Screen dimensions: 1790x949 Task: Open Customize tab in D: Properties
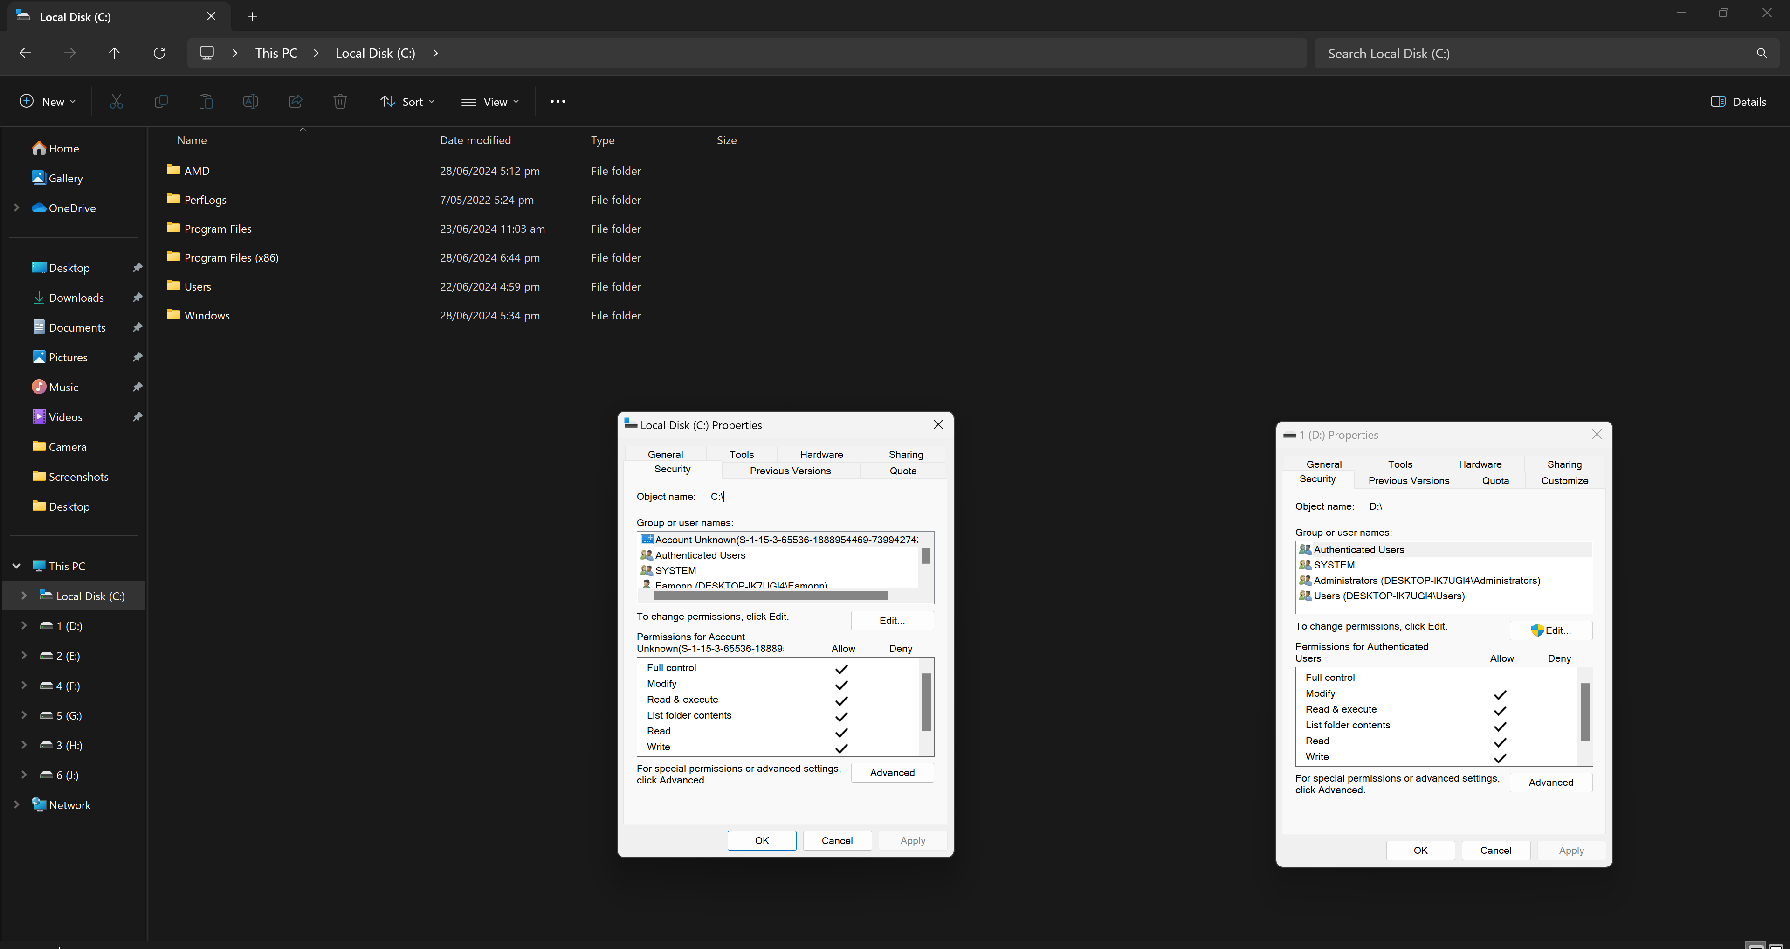point(1564,480)
